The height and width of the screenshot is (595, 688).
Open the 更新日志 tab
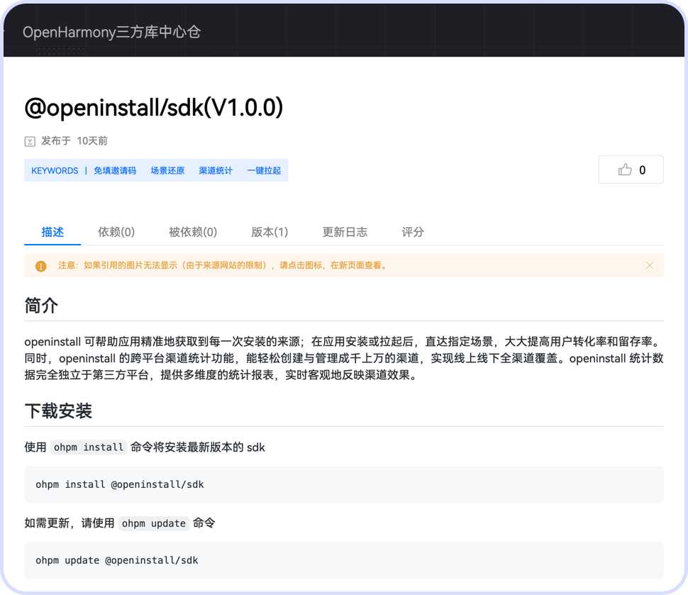coord(345,232)
